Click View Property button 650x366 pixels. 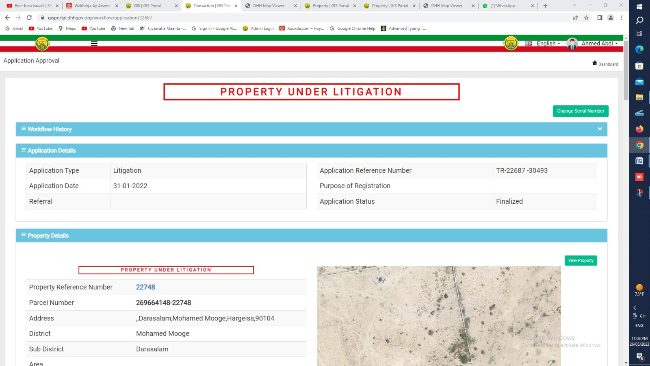click(x=581, y=261)
